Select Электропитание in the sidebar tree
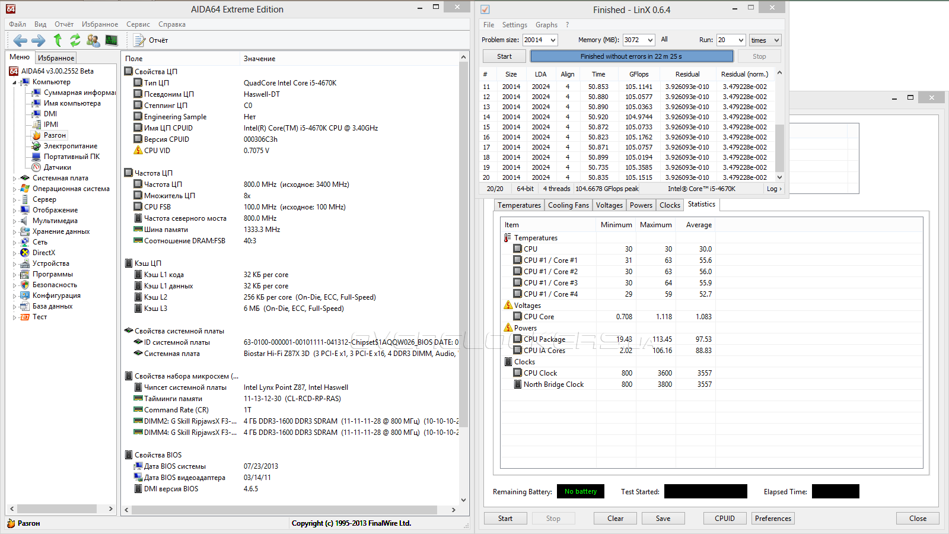Viewport: 949px width, 534px height. [x=70, y=146]
